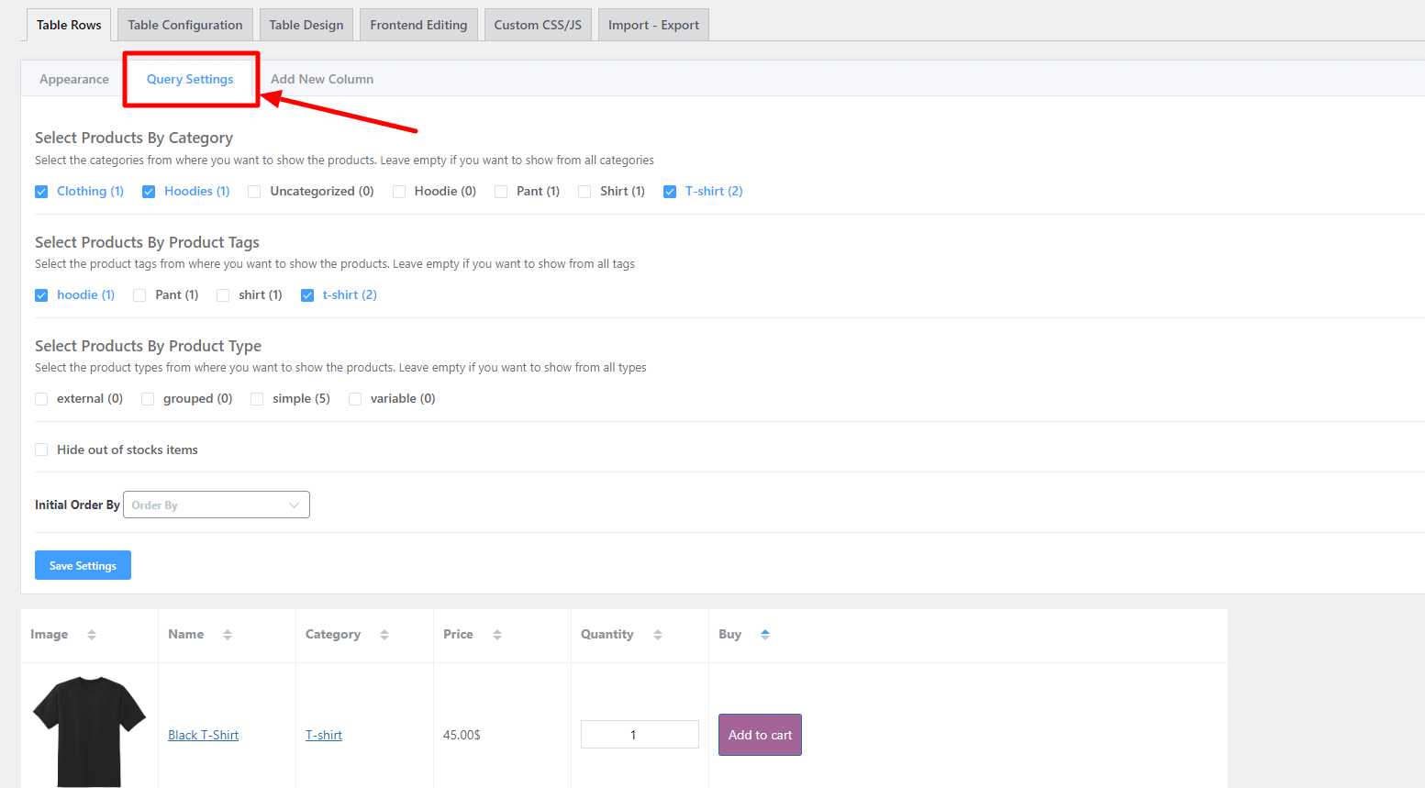Sort table by Buy column arrows

pos(765,635)
